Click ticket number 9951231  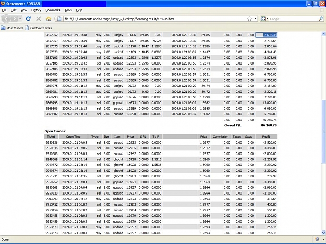click(52, 176)
